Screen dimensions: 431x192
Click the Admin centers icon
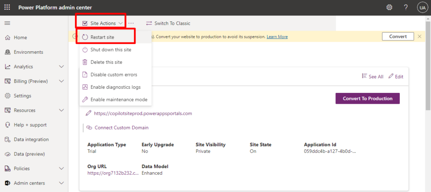tap(8, 183)
